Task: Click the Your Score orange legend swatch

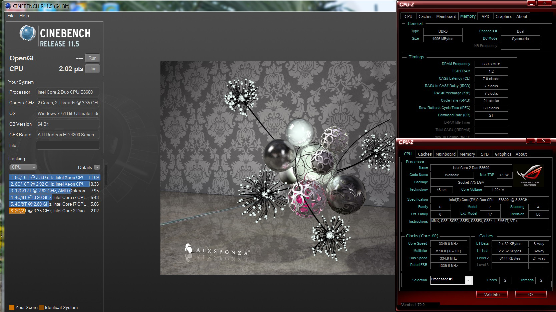Action: (12, 307)
